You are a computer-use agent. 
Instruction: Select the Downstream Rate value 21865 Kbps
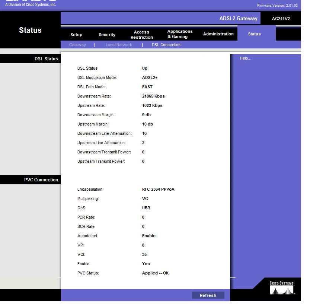[153, 96]
